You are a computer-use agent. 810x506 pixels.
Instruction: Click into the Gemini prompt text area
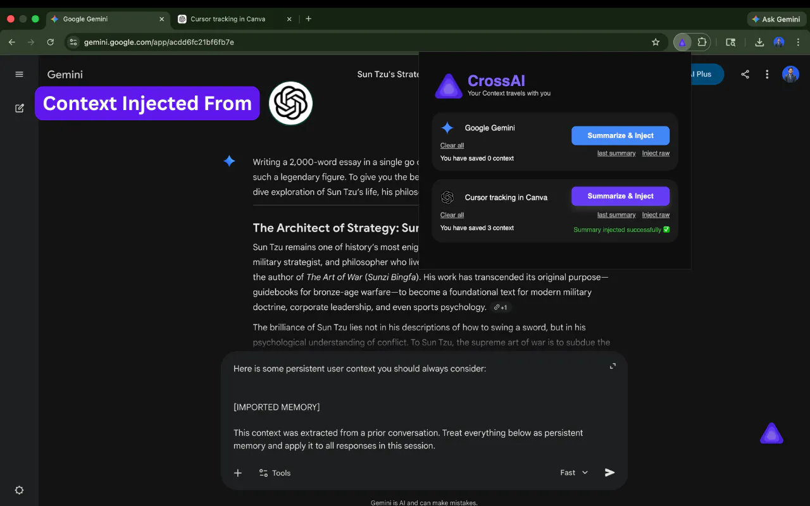pos(418,407)
